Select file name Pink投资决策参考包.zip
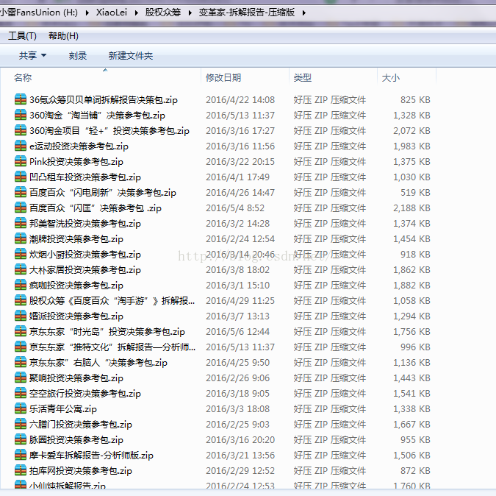This screenshot has height=496, width=496. [x=76, y=162]
